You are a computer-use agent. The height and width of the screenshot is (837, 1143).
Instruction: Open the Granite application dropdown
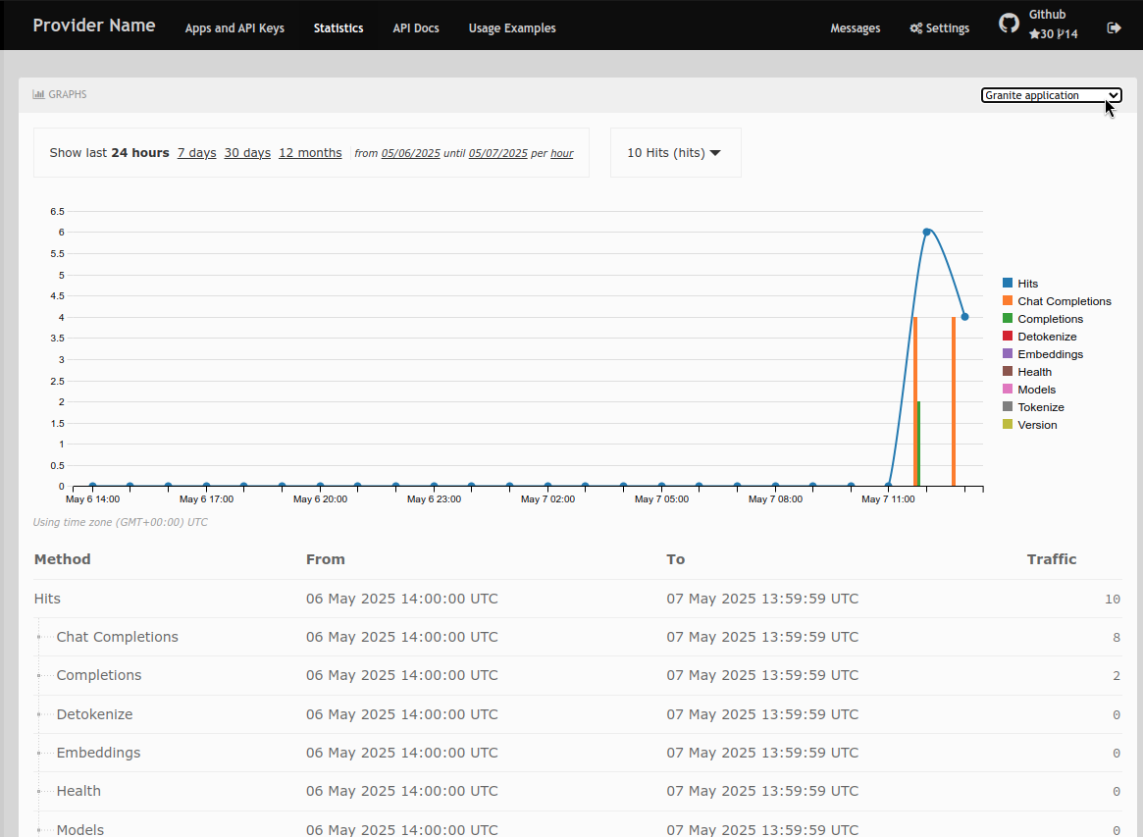click(1051, 95)
